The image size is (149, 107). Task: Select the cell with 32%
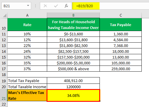[27, 57]
